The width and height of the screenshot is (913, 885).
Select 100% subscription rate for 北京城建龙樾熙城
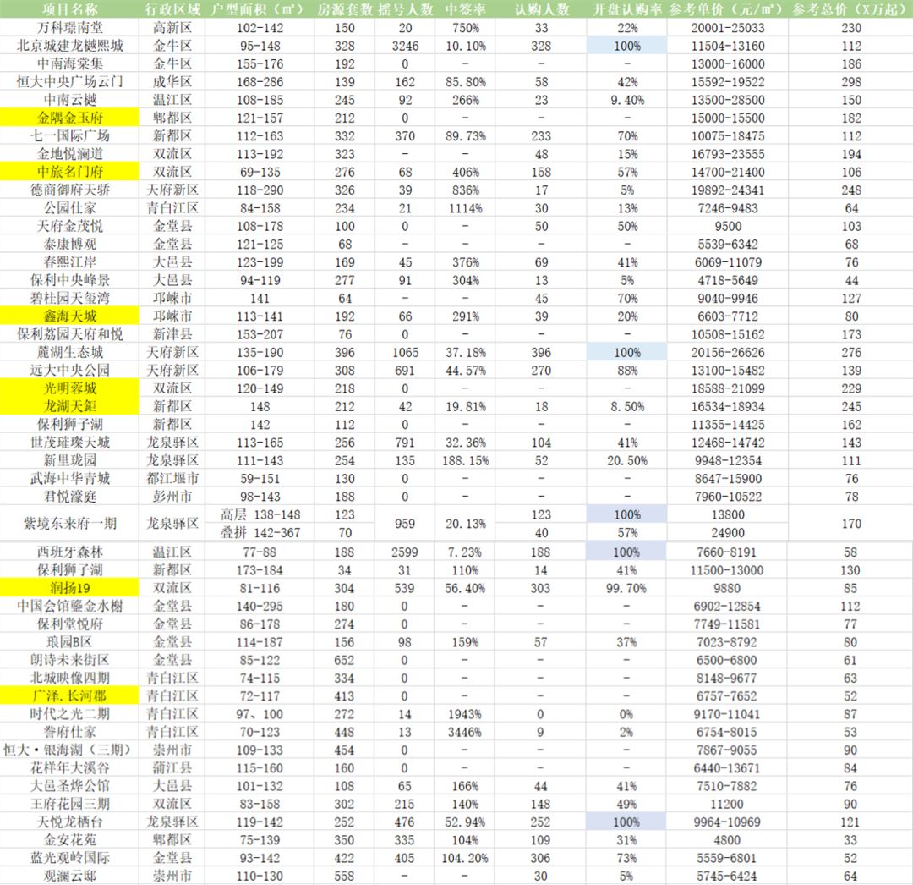pos(626,46)
